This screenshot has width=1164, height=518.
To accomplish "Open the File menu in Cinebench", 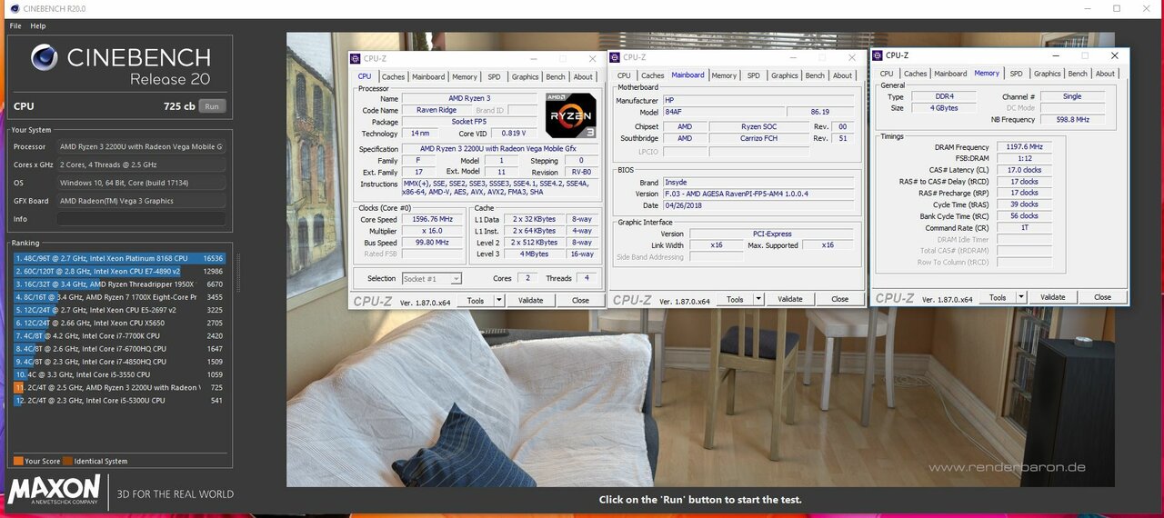I will tap(15, 25).
